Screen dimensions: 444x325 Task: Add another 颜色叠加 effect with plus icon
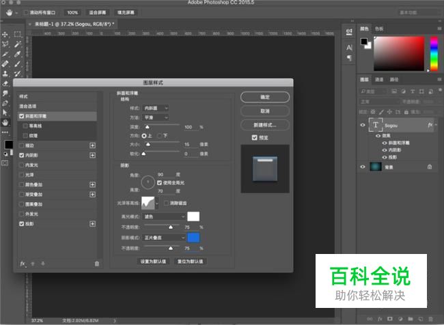[92, 184]
